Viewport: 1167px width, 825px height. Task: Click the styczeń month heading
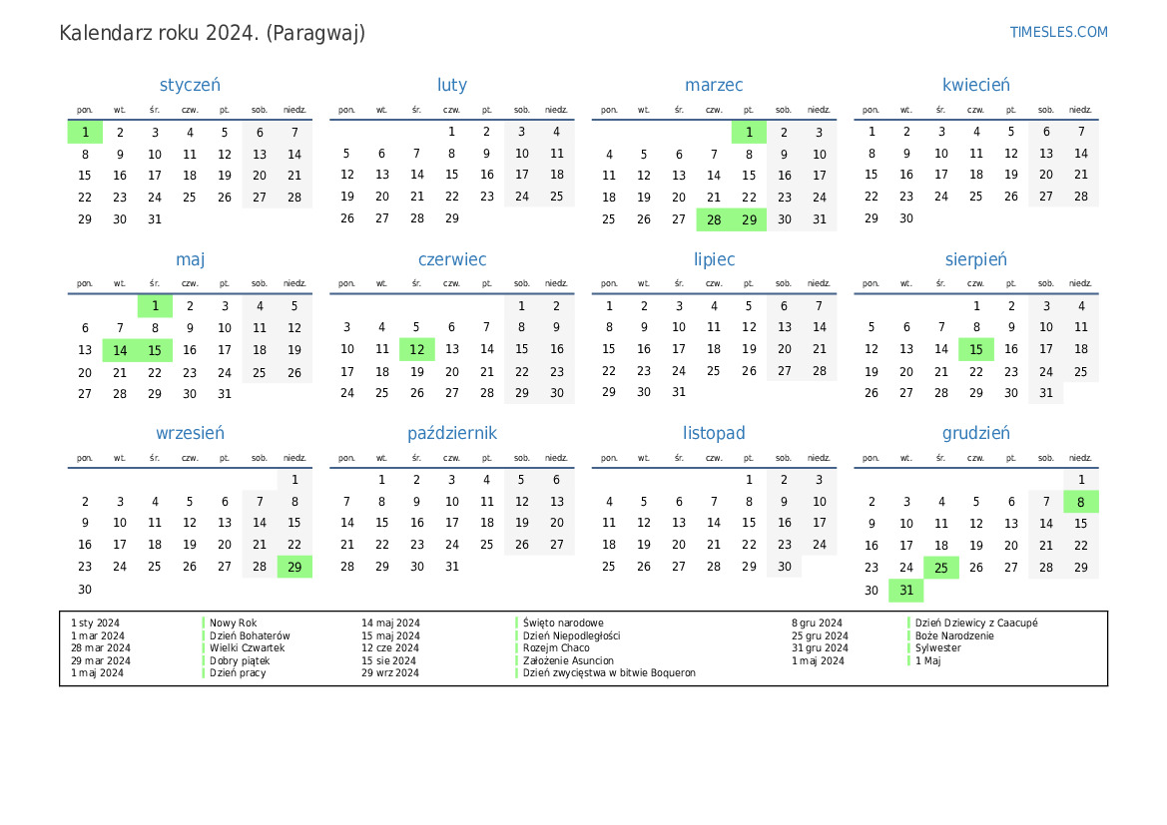pyautogui.click(x=190, y=86)
